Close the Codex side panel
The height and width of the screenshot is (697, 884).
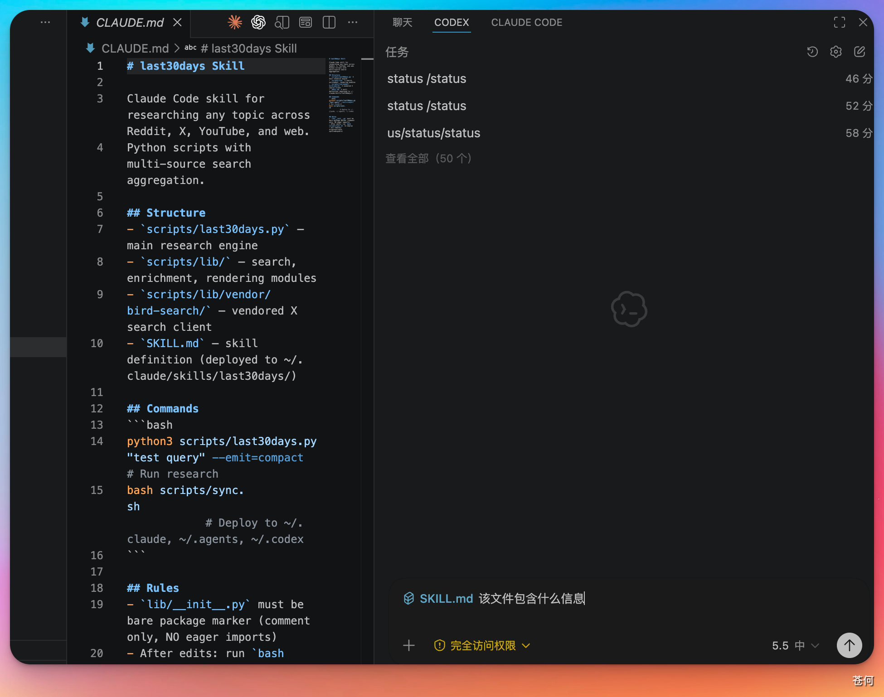click(863, 22)
